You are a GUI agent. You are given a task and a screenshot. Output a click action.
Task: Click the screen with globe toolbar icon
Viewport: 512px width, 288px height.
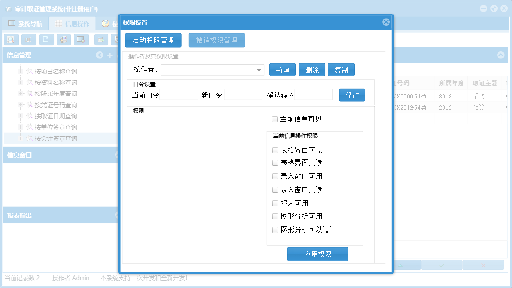[81, 40]
